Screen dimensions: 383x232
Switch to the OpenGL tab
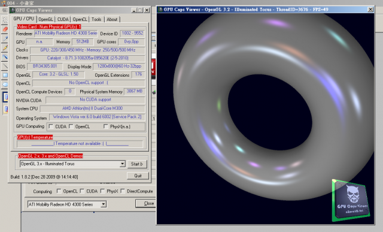point(45,19)
